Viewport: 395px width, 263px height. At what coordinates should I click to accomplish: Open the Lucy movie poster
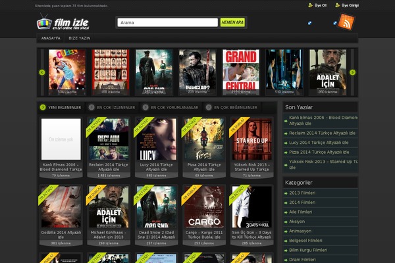tap(157, 139)
